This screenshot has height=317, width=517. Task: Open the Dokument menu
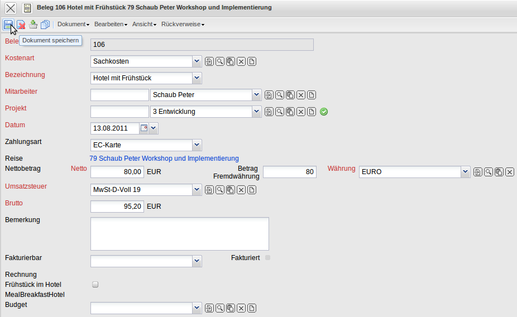73,25
